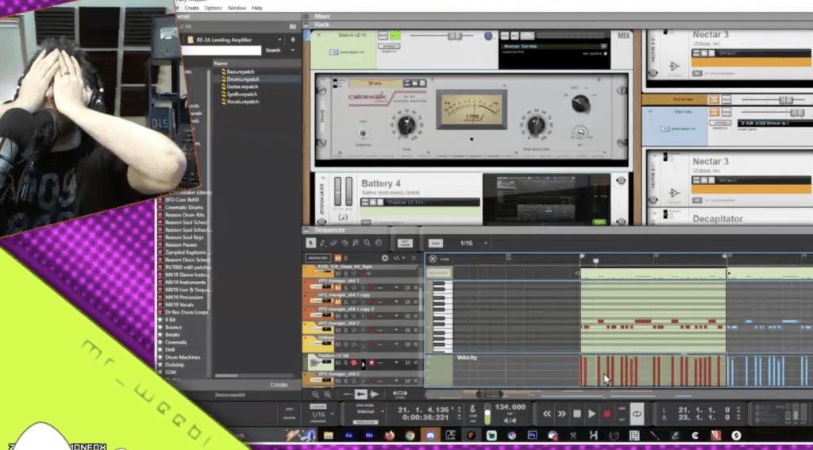Toggle record enable on Stadium LE Kit track
Viewport: 813px width, 450px height.
[x=372, y=363]
